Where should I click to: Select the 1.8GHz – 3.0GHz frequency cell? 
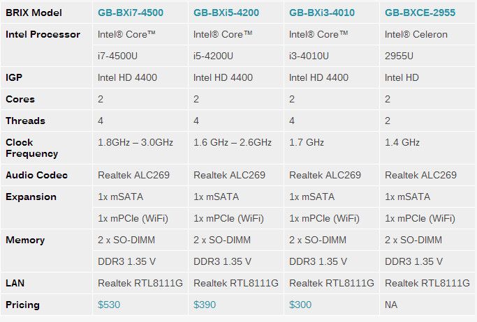135,142
